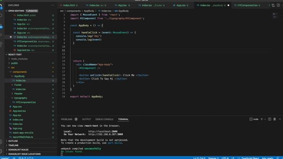Open the DEBUG CONSOLE panel tab

pos(104,119)
